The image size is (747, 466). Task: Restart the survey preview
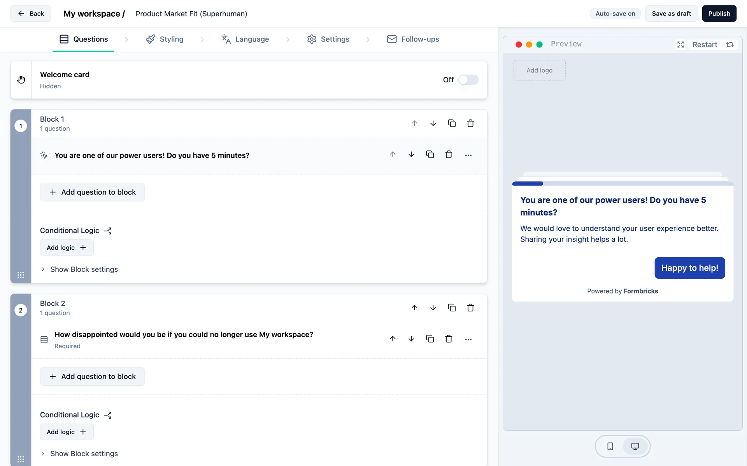(x=713, y=45)
